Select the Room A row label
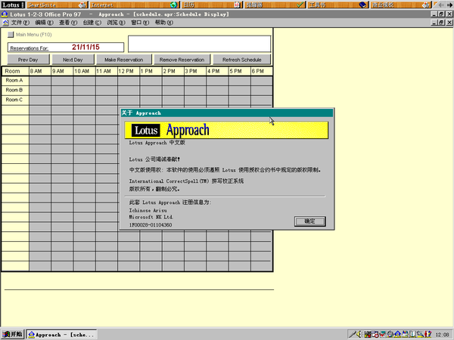 (15, 81)
